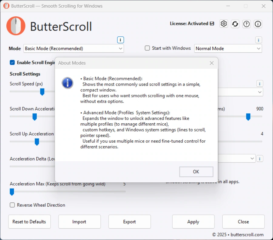Click Scroll Down Acceleration slider thumb
This screenshot has height=240, width=273.
point(35,117)
